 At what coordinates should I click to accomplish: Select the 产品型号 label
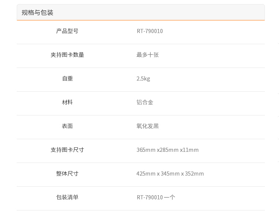coord(67,31)
